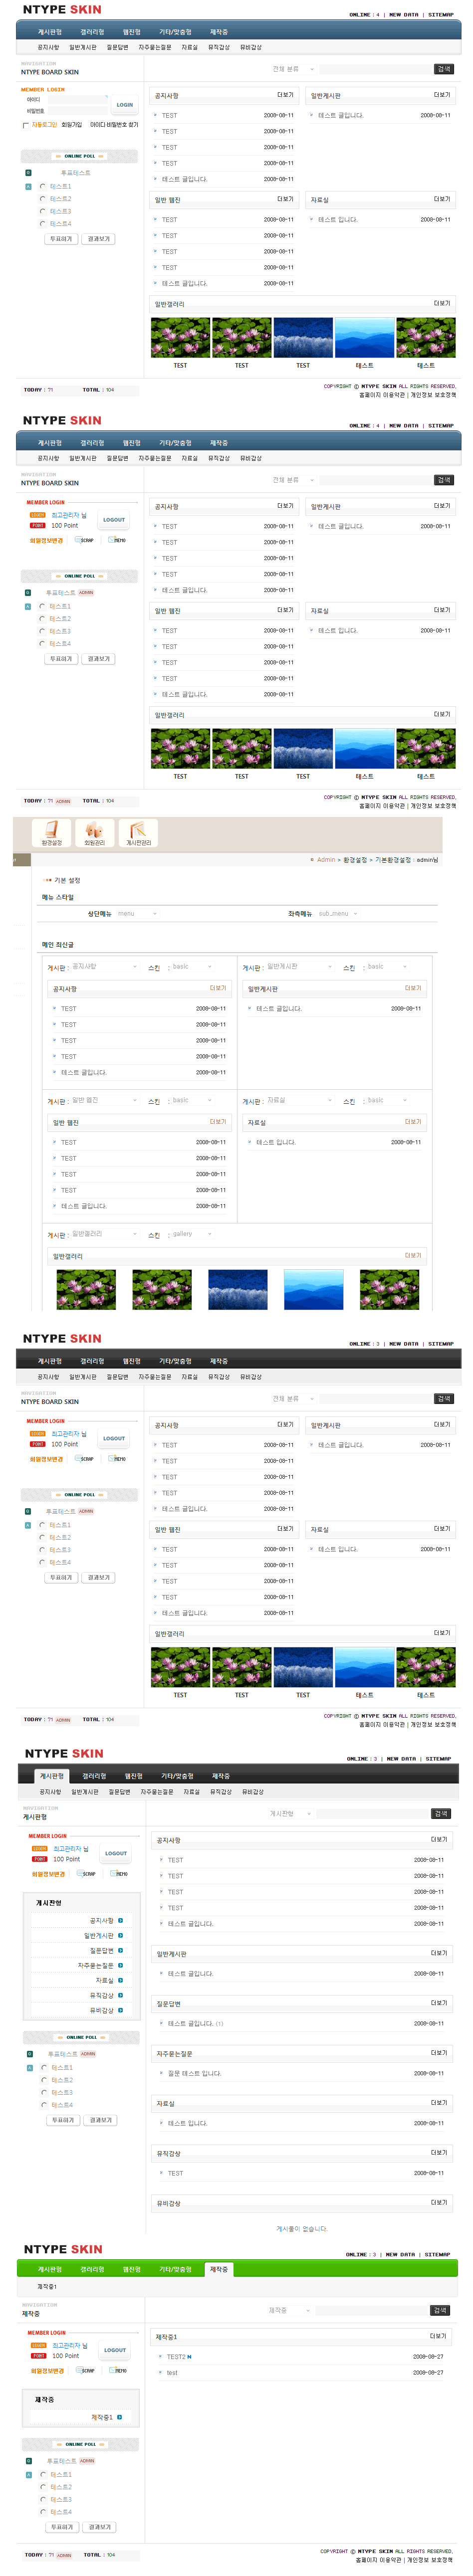Click SCRAP icon on the green-theme page

85,2370
